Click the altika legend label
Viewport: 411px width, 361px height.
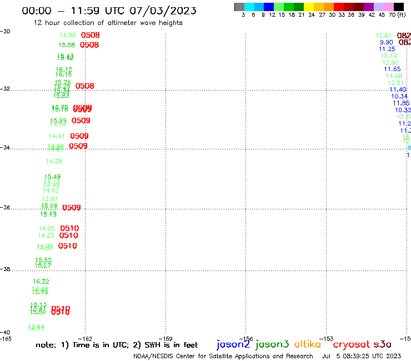point(307,344)
